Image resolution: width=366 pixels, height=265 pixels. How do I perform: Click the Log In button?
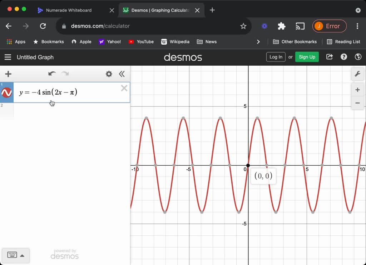point(276,56)
